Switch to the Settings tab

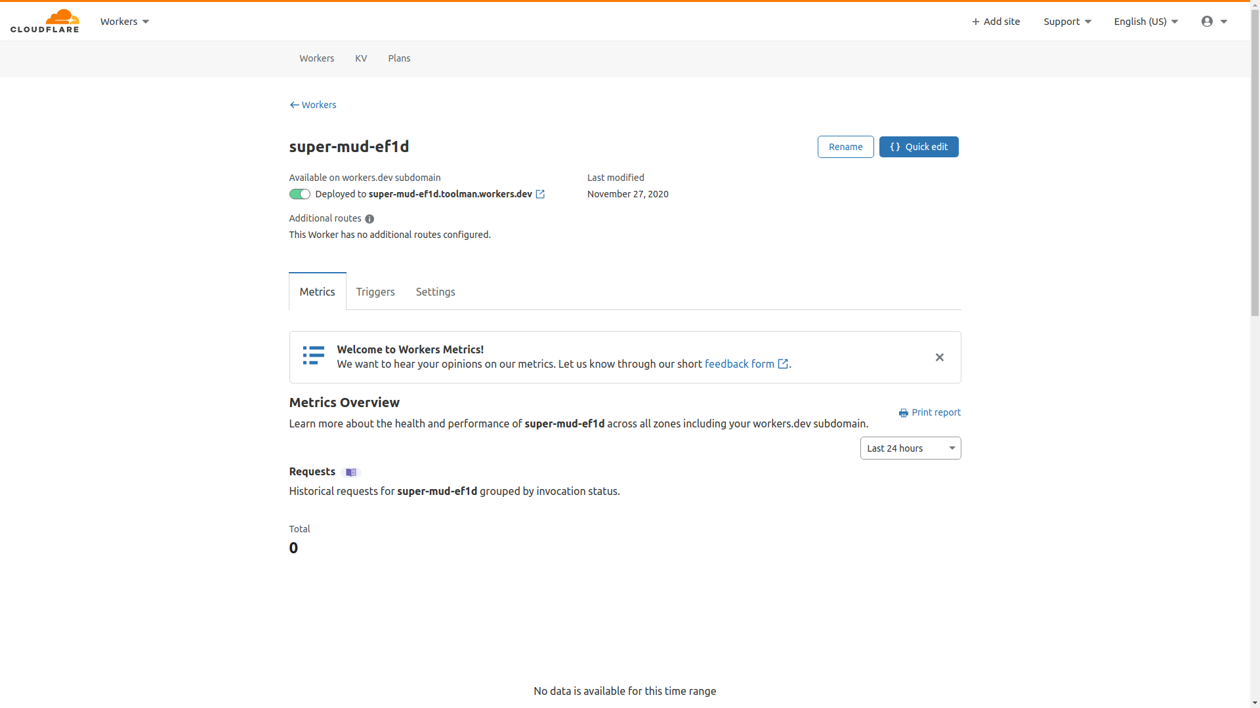point(435,292)
